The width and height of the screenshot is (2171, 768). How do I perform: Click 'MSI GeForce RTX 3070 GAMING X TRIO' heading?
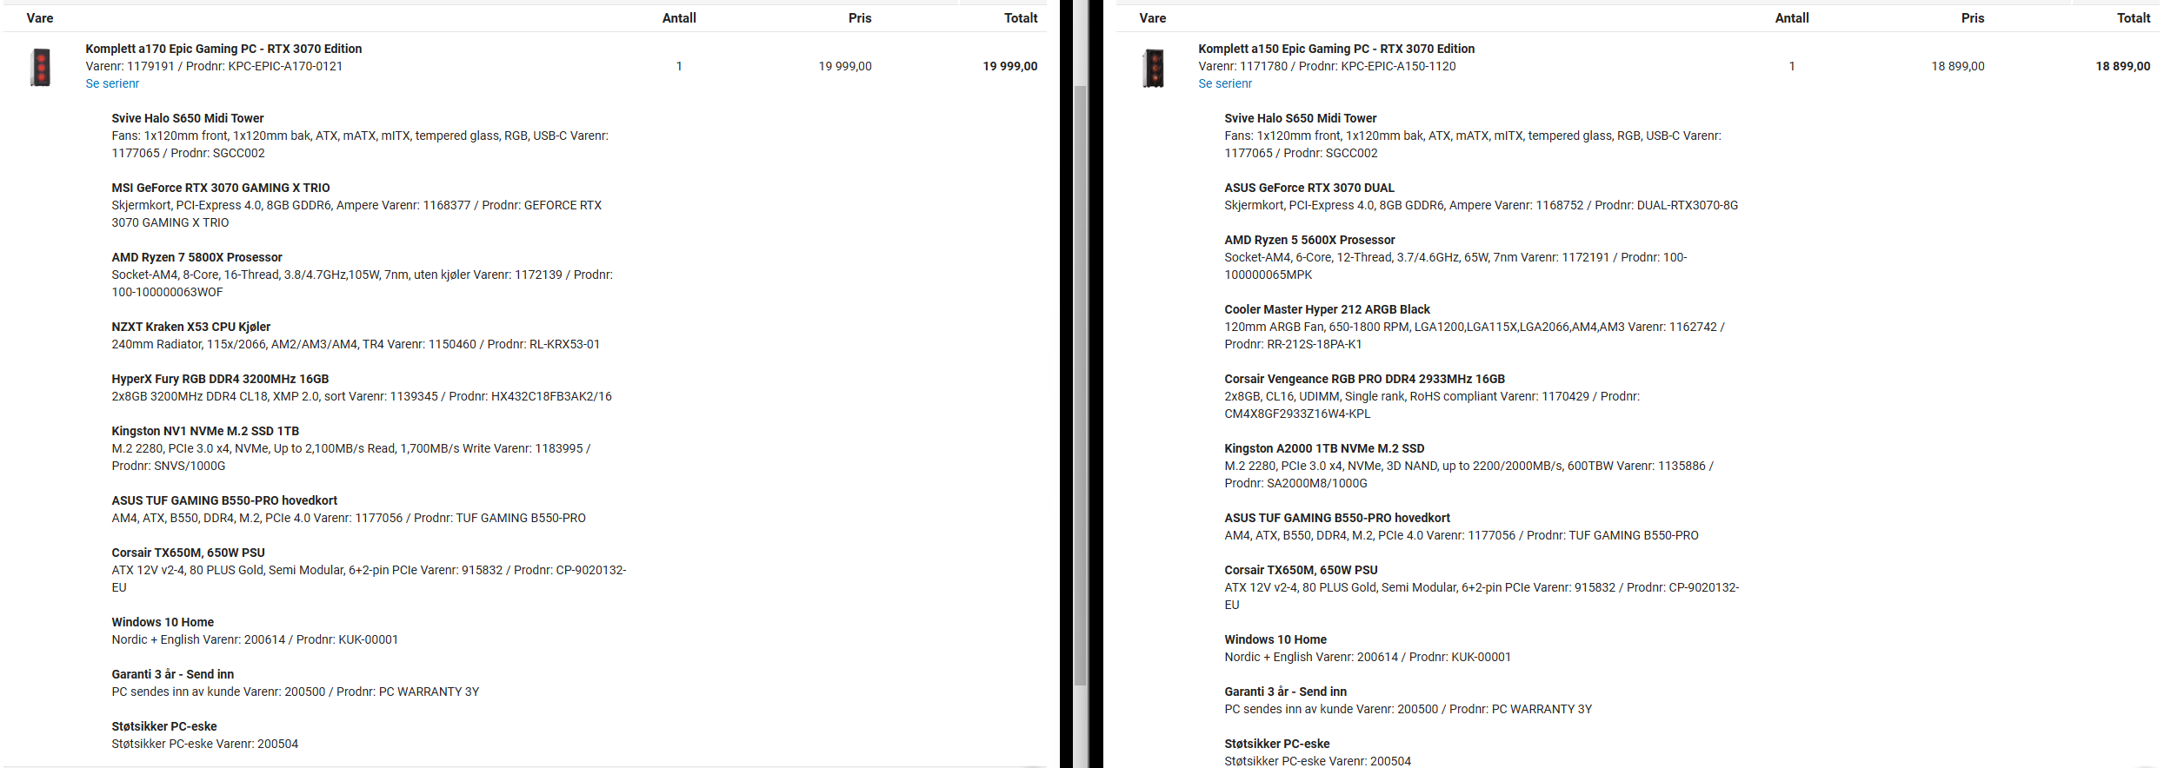[221, 188]
